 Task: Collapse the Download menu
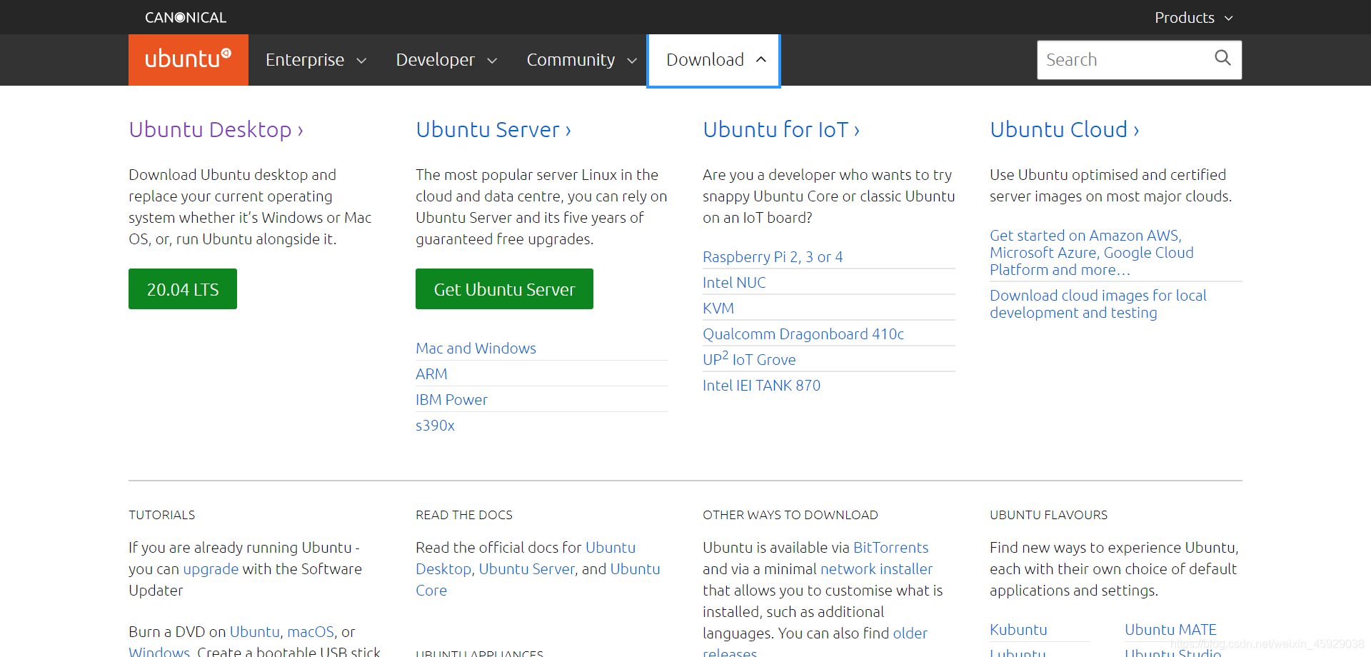(x=713, y=61)
